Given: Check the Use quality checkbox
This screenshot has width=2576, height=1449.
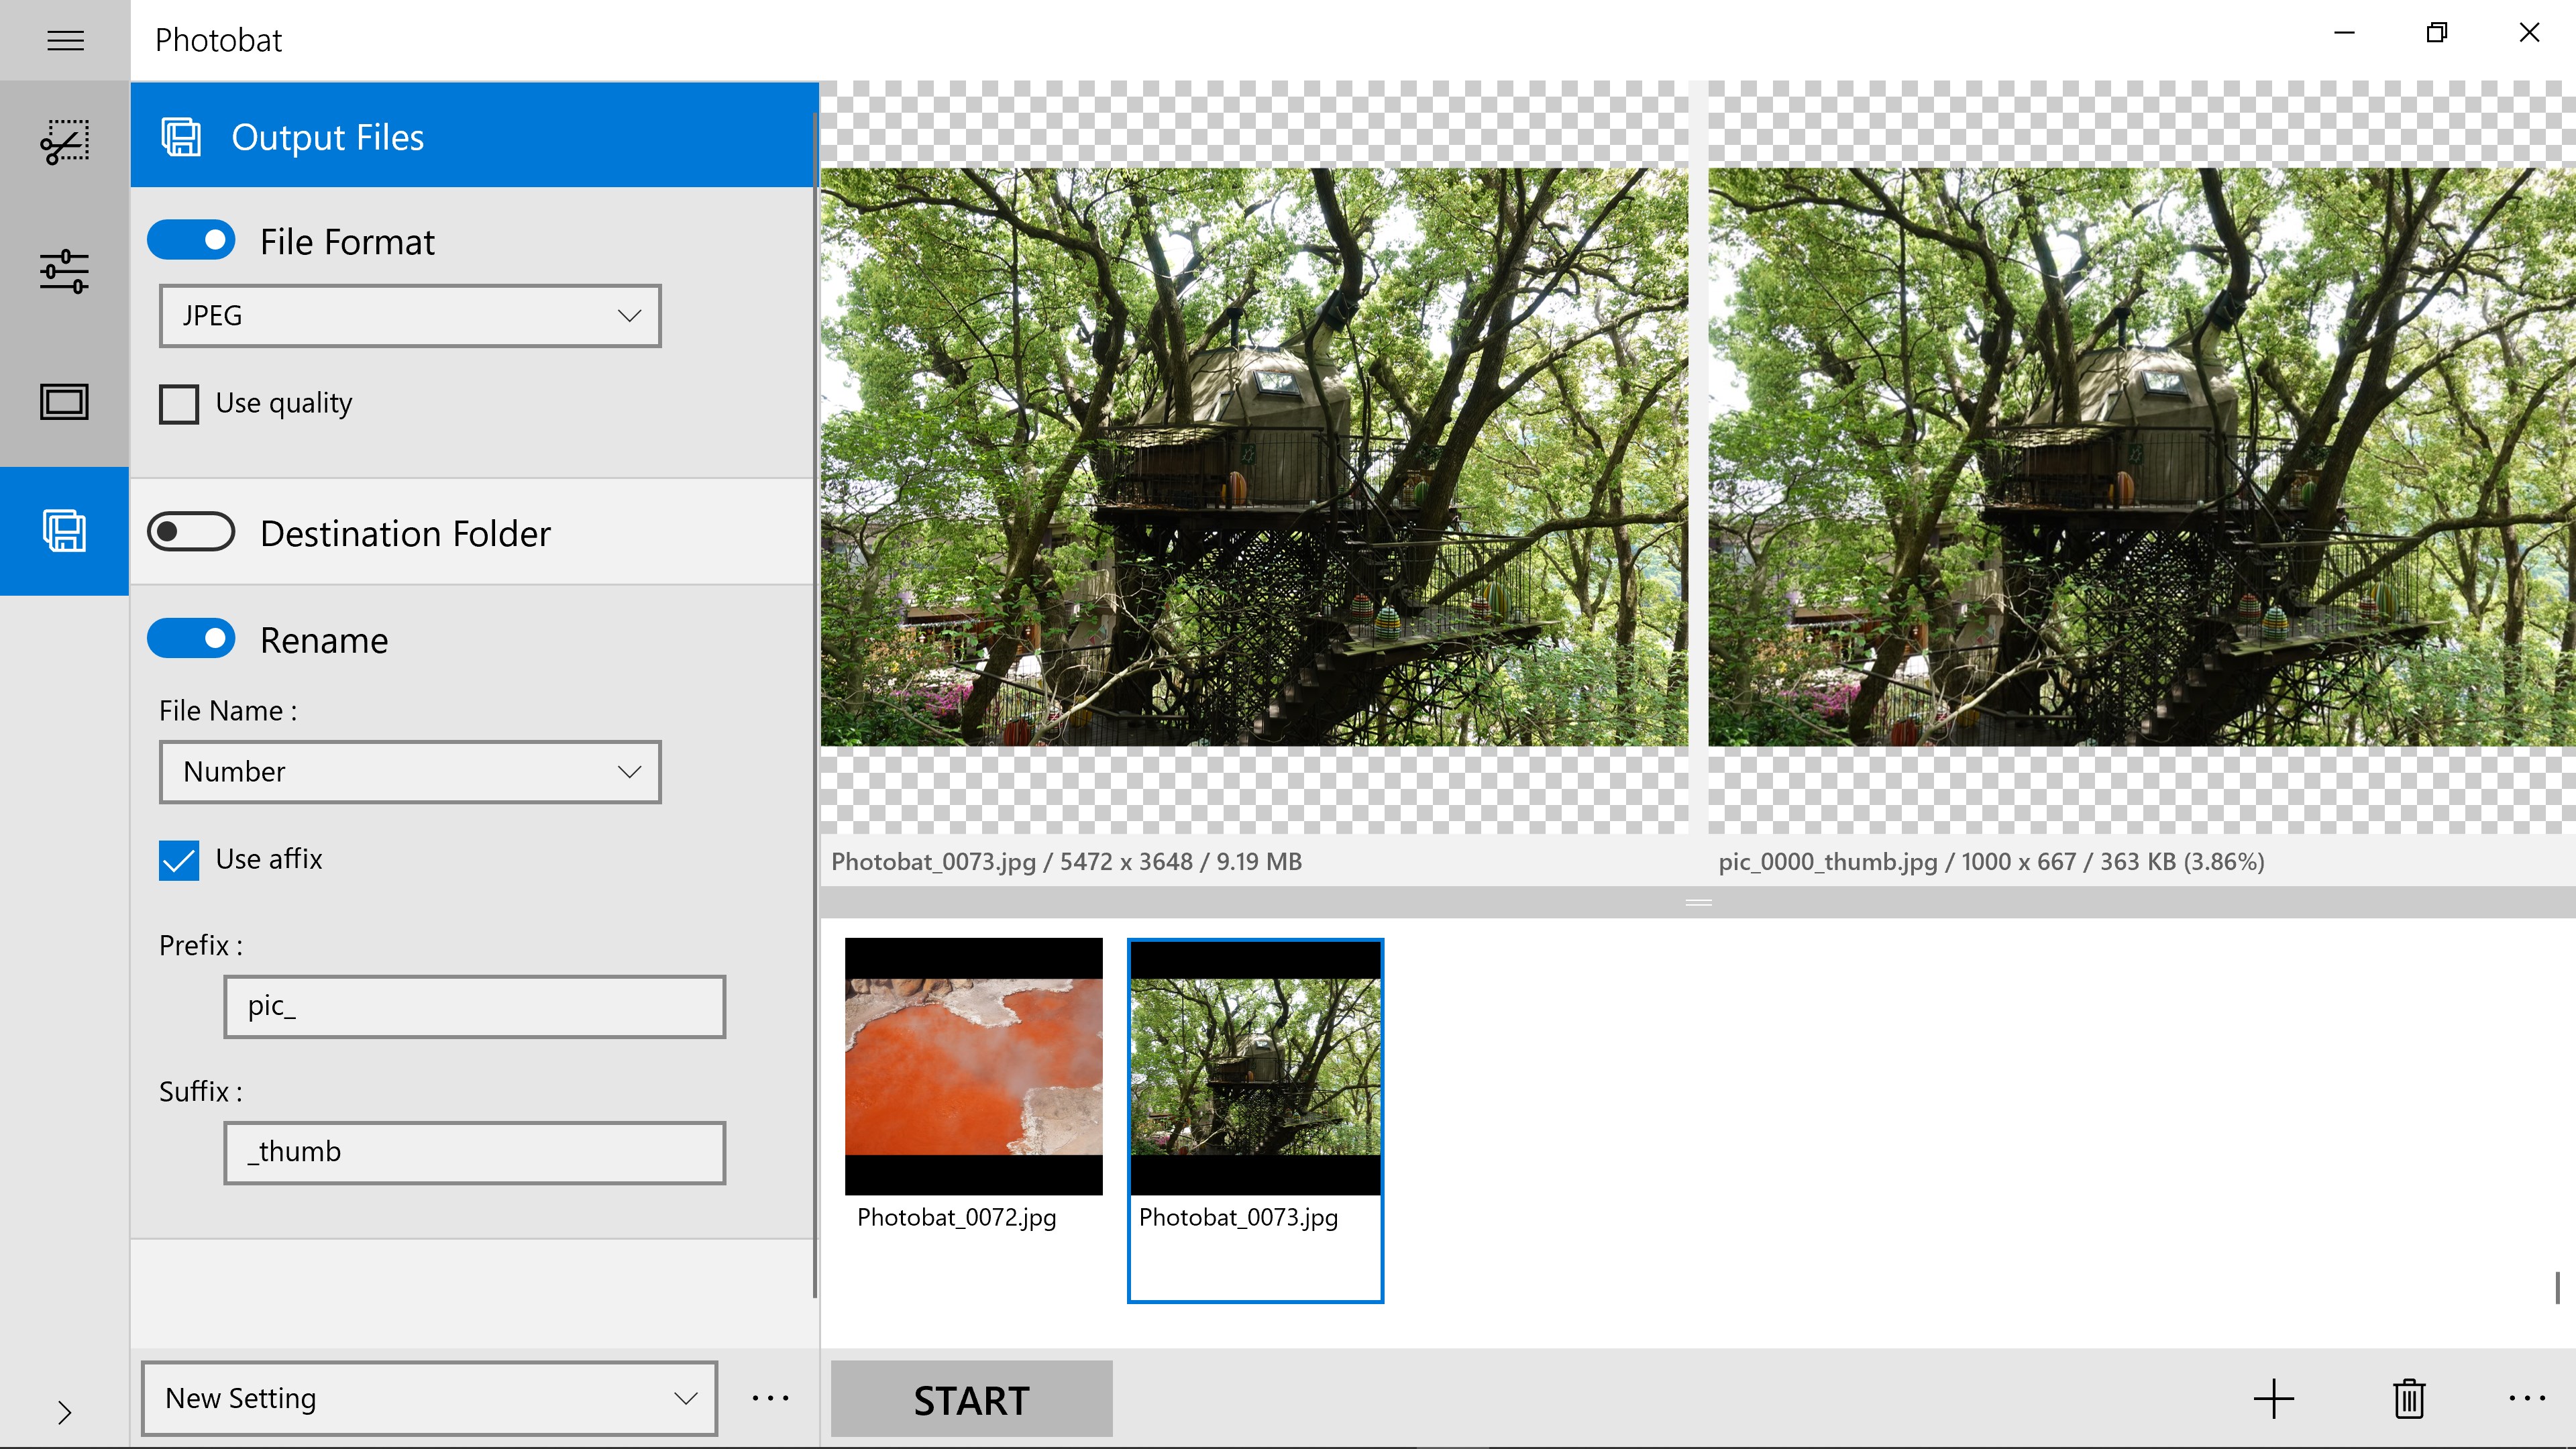Looking at the screenshot, I should (x=179, y=404).
